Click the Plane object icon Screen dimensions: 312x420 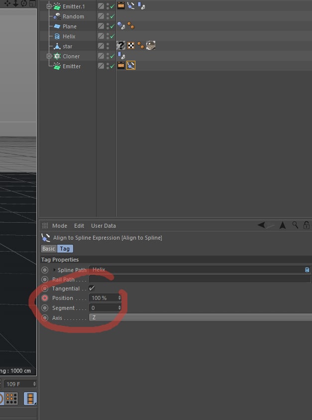point(57,26)
